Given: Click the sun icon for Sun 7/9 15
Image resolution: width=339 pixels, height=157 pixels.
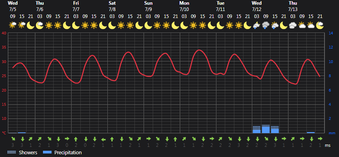Looking at the screenshot, I should pos(166,25).
